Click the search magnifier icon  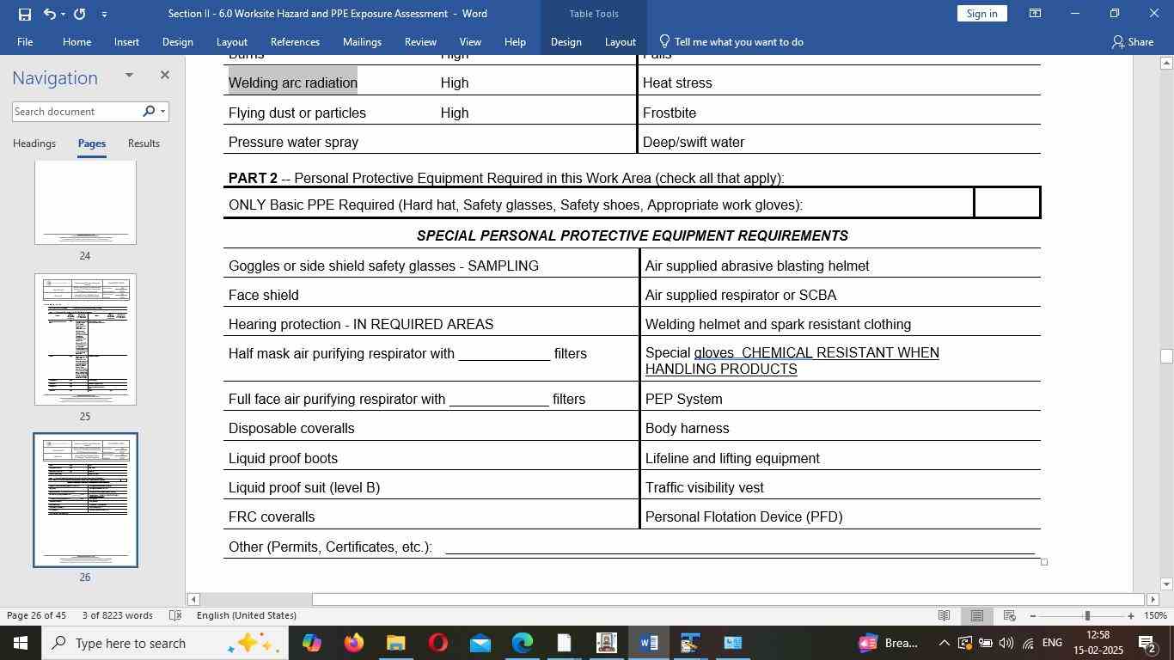click(x=148, y=111)
